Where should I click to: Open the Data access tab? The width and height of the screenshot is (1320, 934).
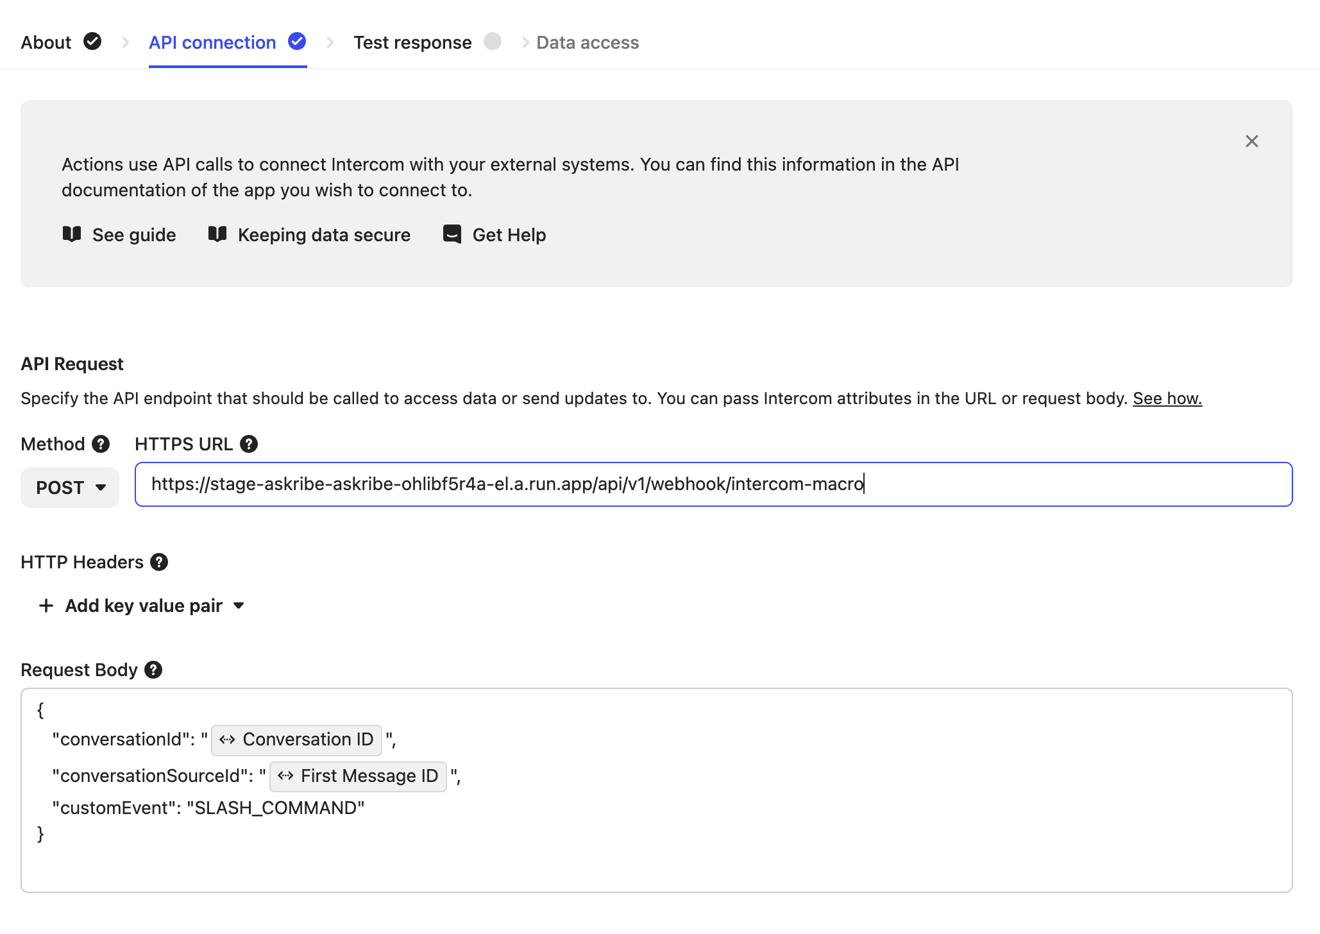[587, 42]
